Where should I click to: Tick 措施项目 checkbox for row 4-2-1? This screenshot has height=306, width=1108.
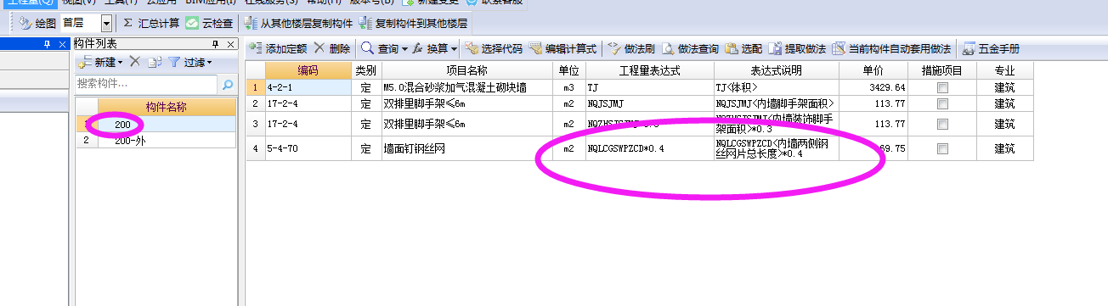[x=942, y=87]
